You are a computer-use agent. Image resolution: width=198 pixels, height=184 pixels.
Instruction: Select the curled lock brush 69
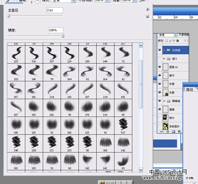coord(123,161)
